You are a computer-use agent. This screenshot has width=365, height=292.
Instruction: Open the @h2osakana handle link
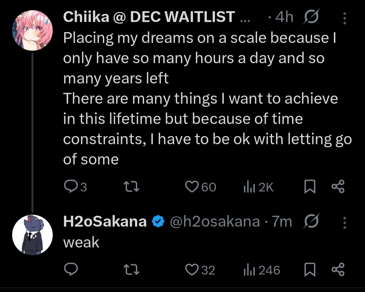pyautogui.click(x=214, y=222)
